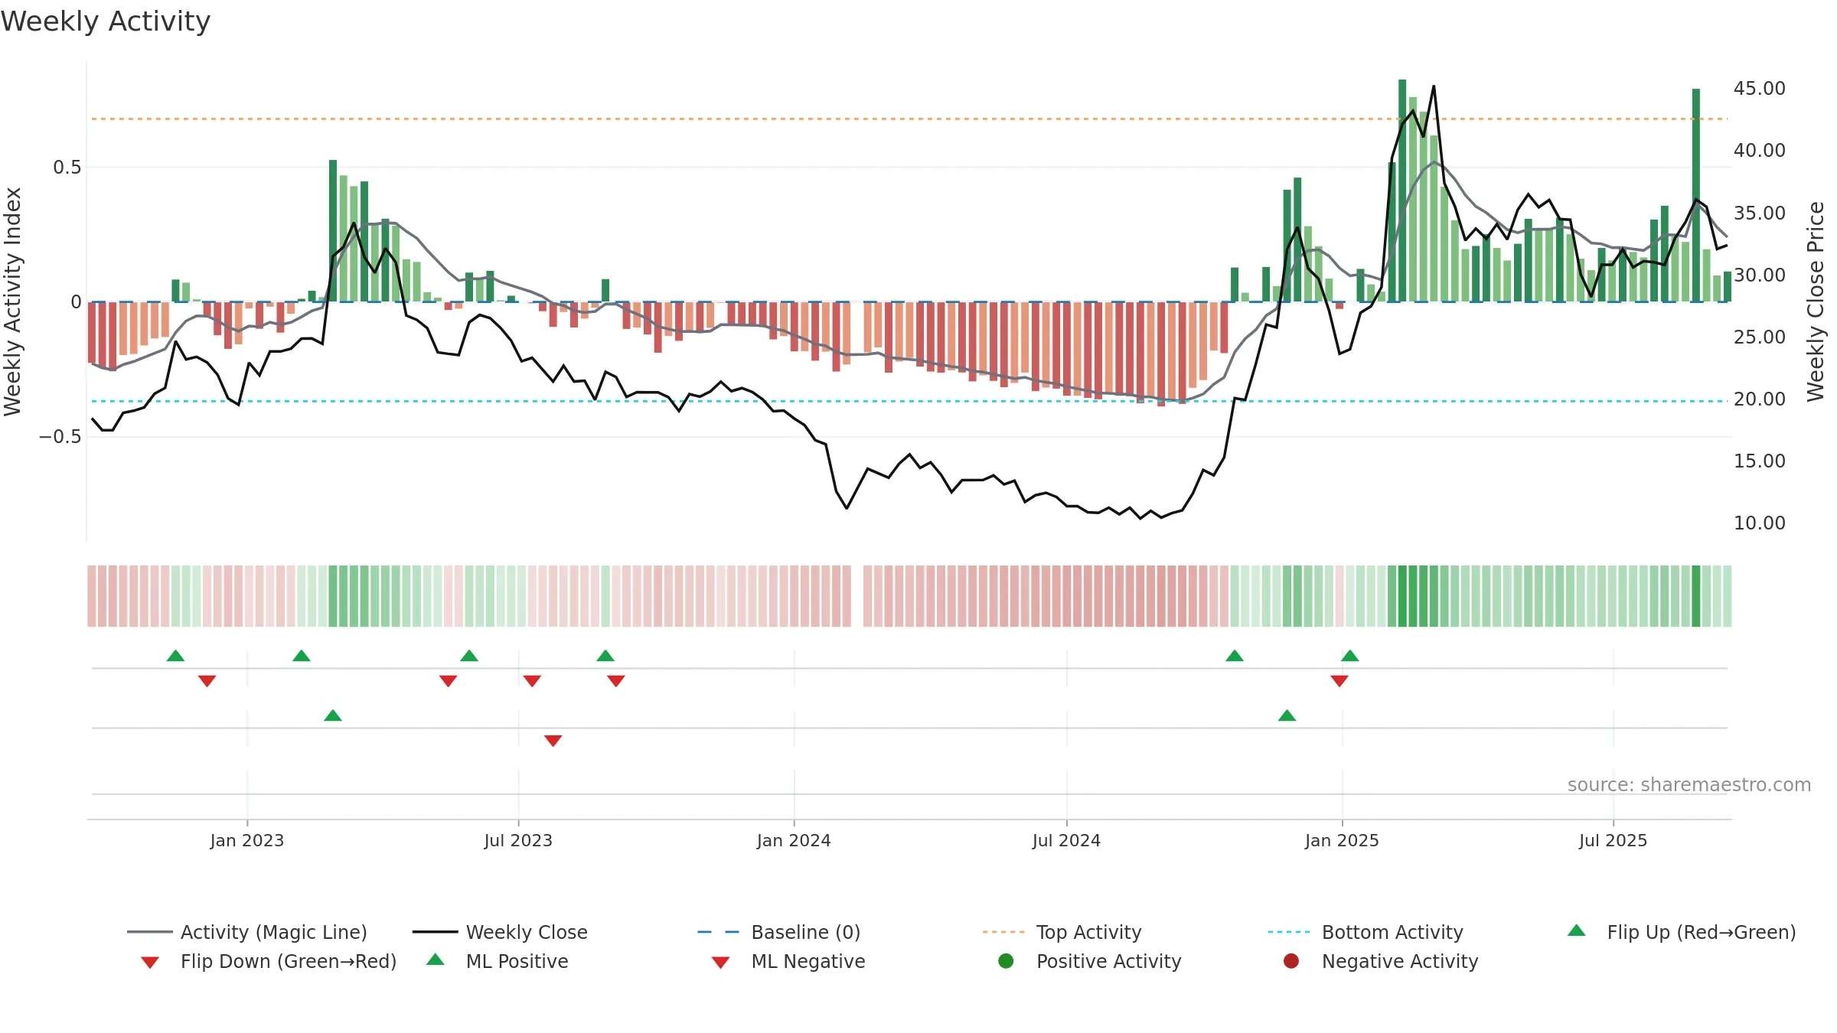Click the ML Negative red triangle legend icon
This screenshot has height=1033, width=1837.
click(720, 963)
